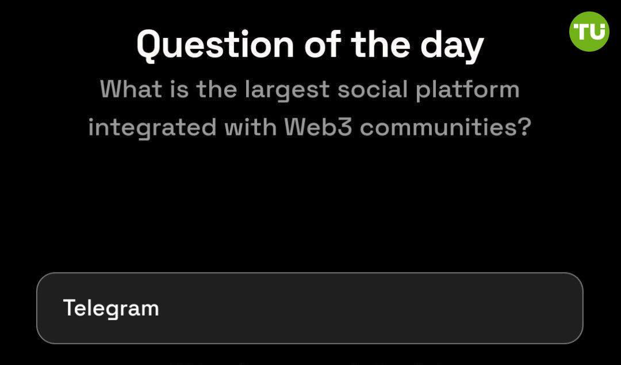Click the word 'communities?' in the question

point(446,127)
